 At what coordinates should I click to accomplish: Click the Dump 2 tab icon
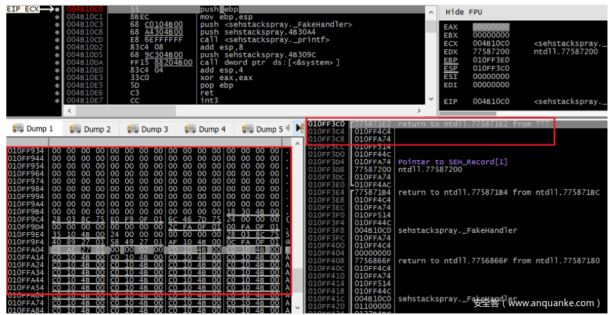[75, 129]
